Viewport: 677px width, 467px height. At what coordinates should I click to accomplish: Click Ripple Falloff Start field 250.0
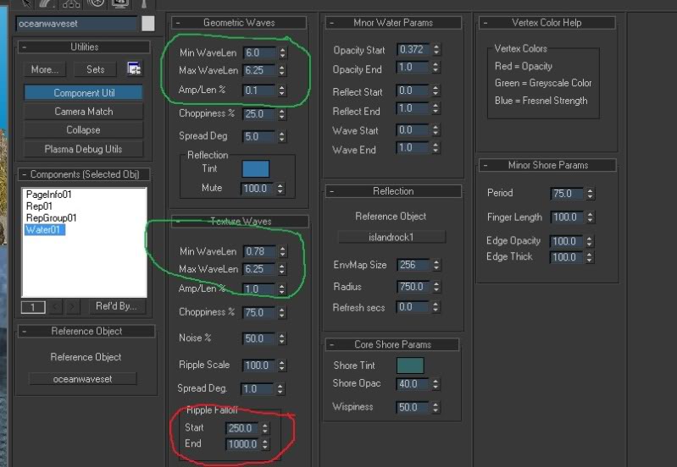click(242, 428)
